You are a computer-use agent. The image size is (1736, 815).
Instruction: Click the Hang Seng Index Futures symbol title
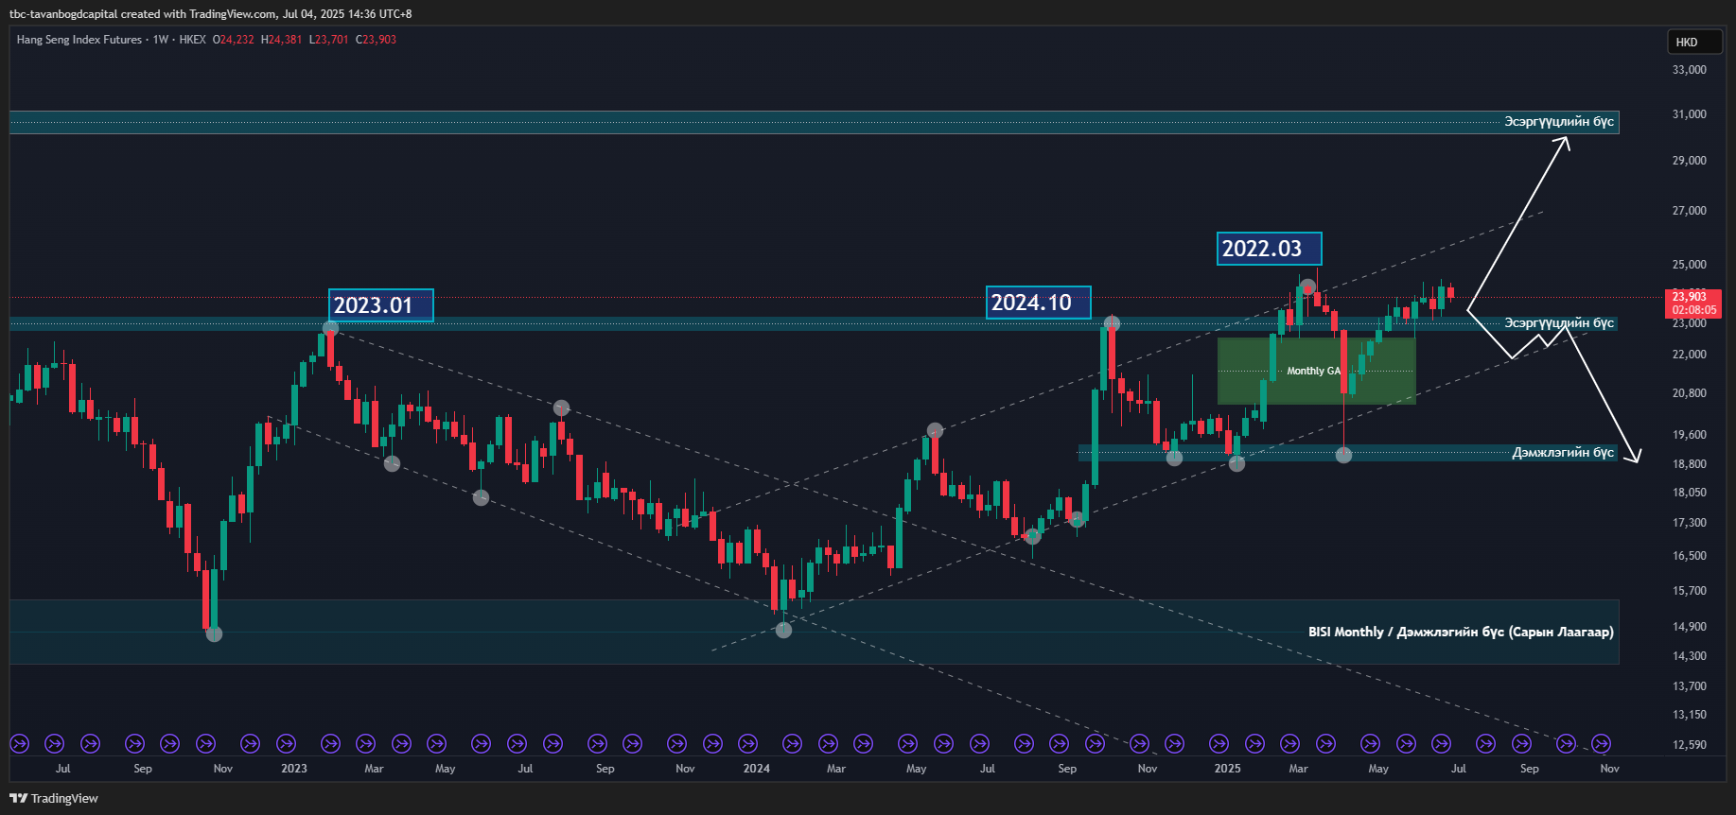pyautogui.click(x=79, y=40)
